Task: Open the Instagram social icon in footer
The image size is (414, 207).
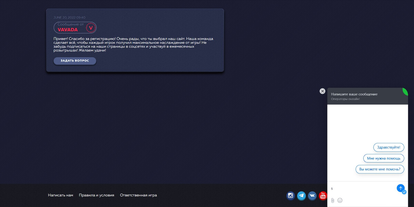Action: coord(290,196)
